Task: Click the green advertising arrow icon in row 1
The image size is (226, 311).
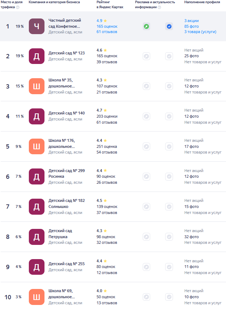Action: pos(146,26)
